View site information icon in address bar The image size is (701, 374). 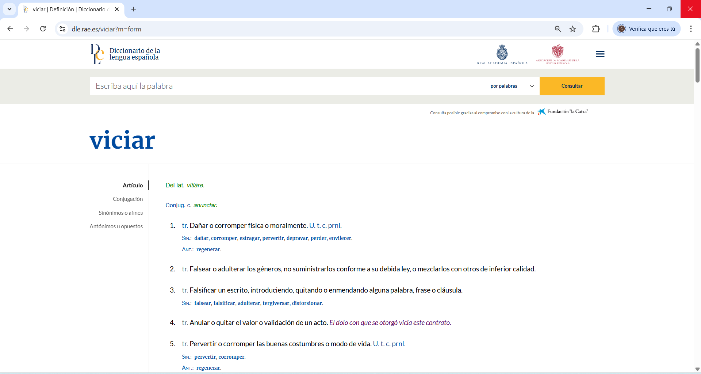[63, 29]
